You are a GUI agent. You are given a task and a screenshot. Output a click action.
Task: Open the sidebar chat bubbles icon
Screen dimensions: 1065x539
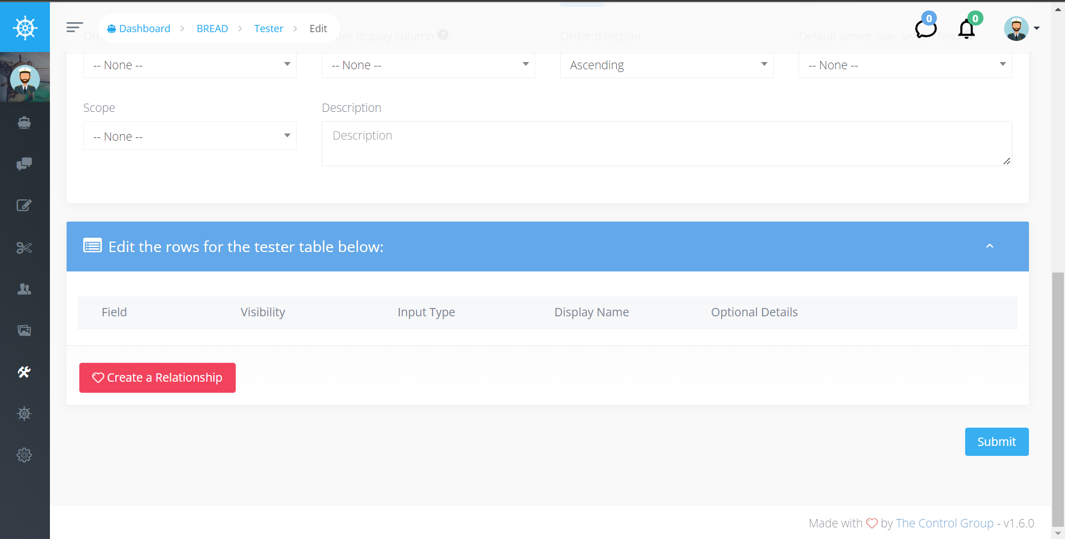[x=24, y=164]
